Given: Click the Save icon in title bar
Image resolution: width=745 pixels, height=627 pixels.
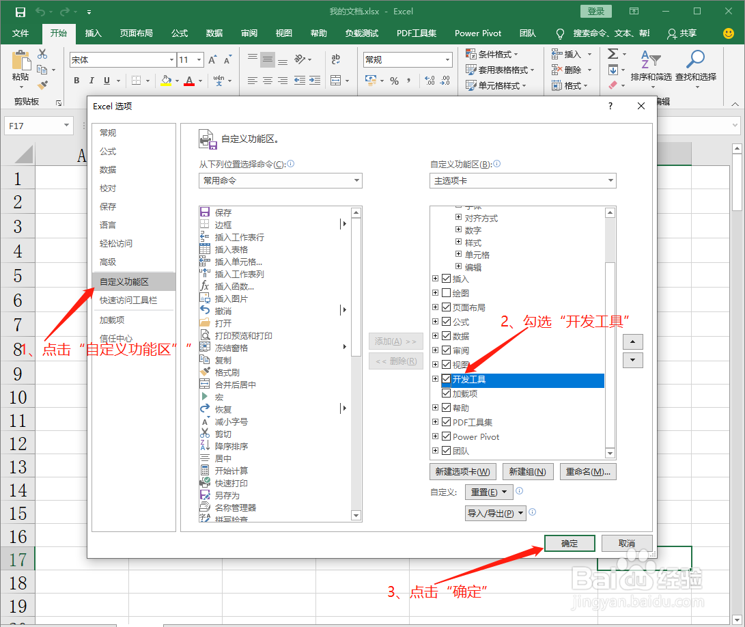Looking at the screenshot, I should [20, 12].
